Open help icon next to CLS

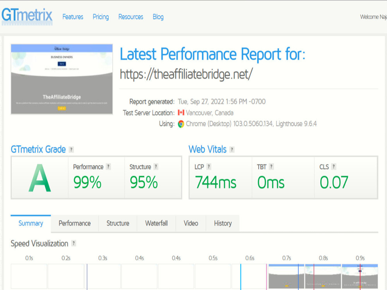click(x=334, y=167)
